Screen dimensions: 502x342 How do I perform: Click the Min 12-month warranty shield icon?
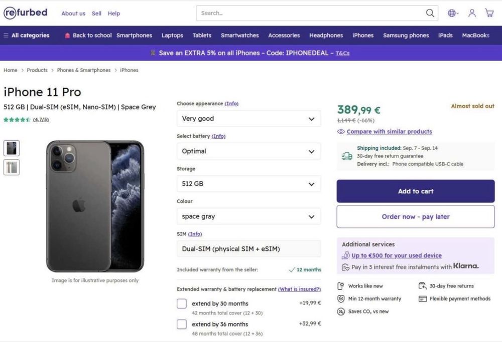(x=341, y=298)
